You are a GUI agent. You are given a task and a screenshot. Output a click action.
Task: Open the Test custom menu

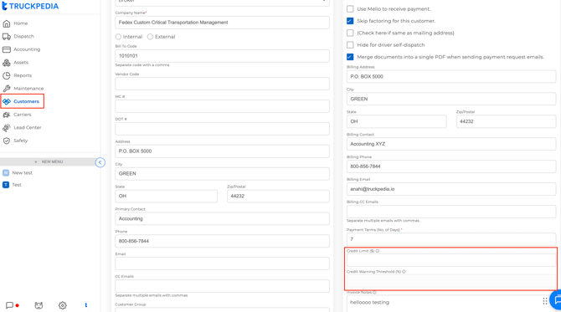tap(17, 185)
